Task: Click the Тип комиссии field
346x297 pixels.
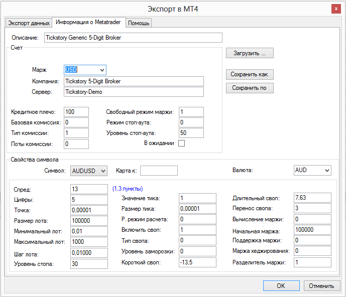Action: tap(76, 133)
